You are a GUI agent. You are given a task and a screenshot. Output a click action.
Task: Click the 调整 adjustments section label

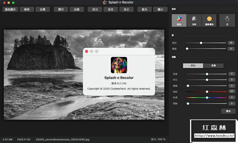(x=174, y=57)
